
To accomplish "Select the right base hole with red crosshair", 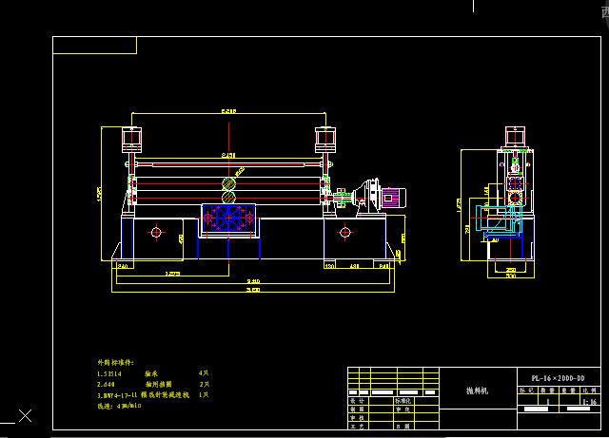I will point(344,233).
